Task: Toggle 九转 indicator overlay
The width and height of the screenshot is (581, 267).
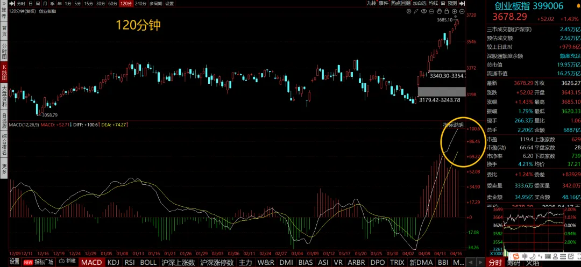Action: pyautogui.click(x=372, y=3)
